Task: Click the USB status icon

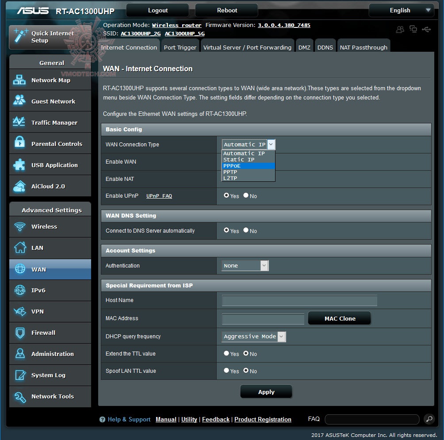Action: (x=426, y=29)
